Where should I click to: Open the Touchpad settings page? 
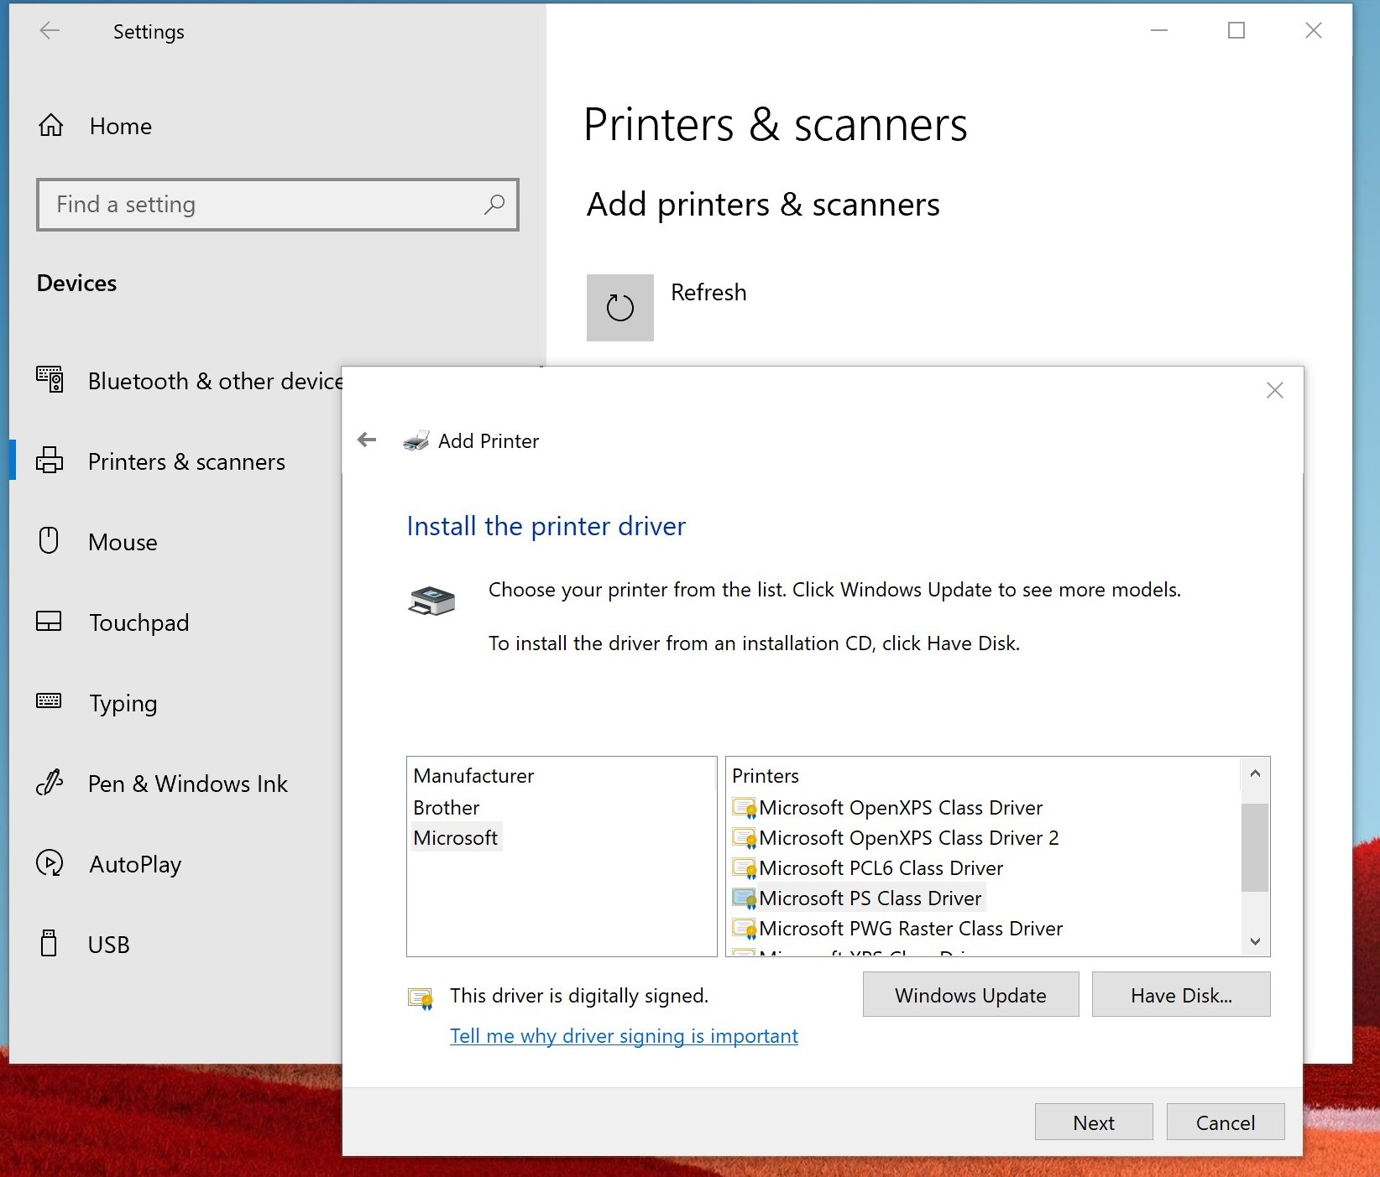[x=139, y=622]
